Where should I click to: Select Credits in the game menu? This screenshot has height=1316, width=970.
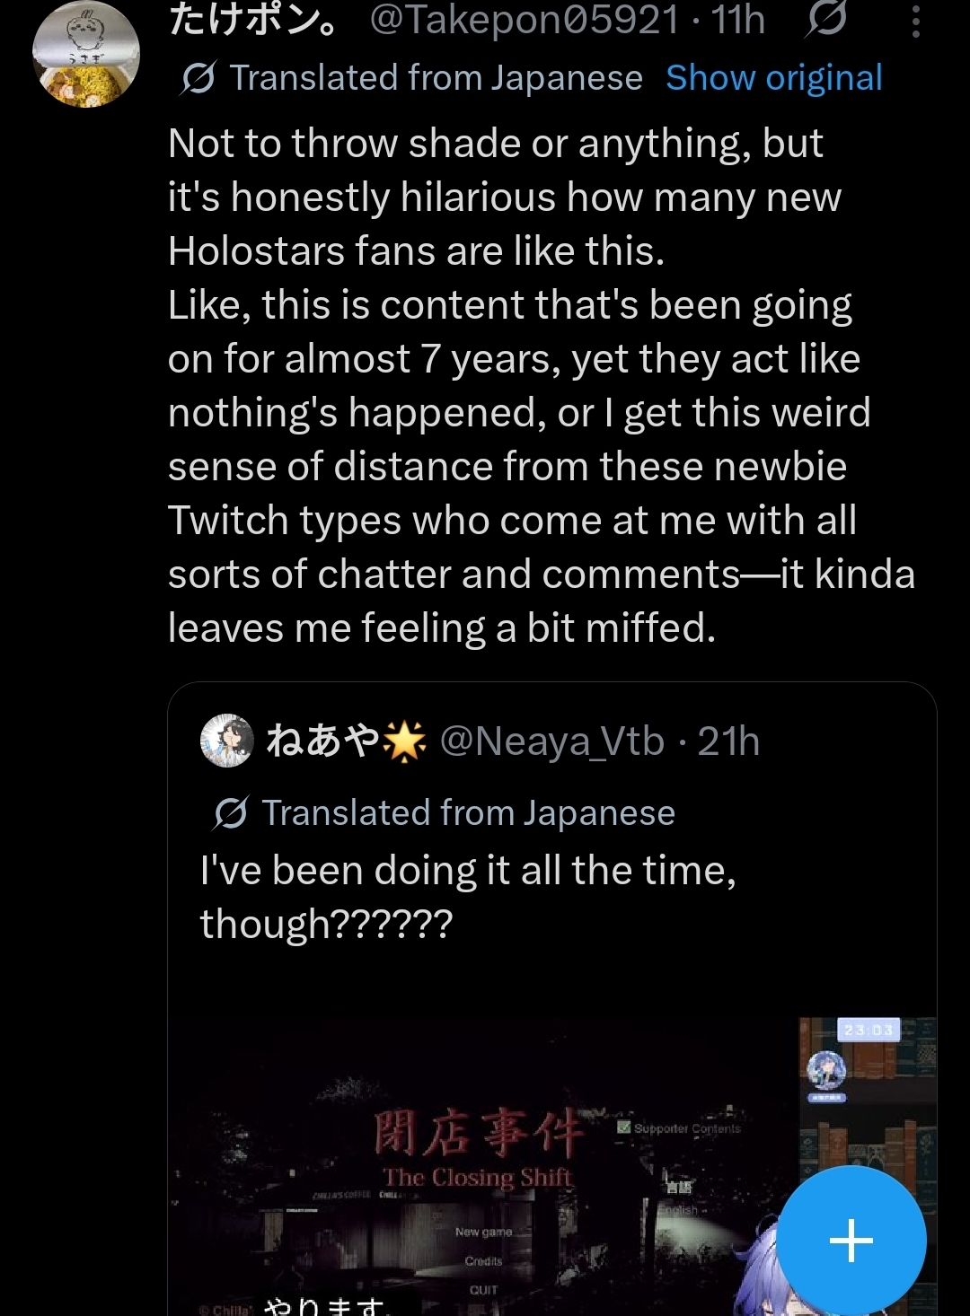[x=483, y=1261]
